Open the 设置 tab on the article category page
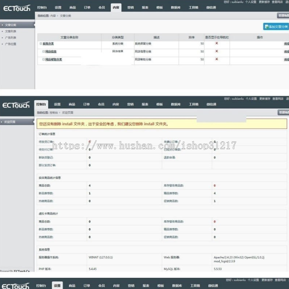The image size is (289, 289). click(58, 8)
